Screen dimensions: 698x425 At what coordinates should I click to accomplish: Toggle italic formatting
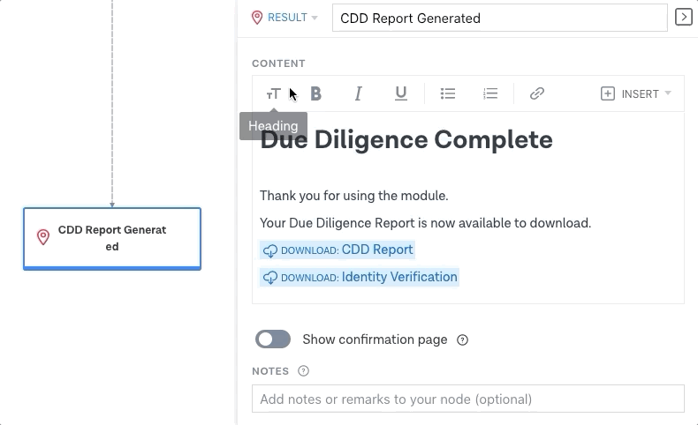click(358, 93)
